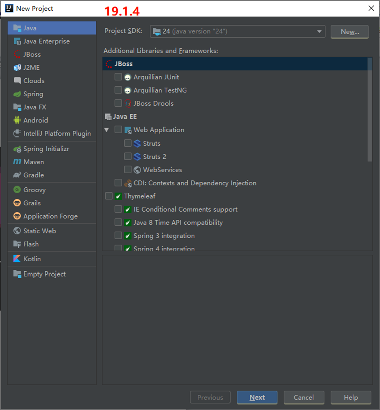380x410 pixels.
Task: Click the Previous button
Action: [x=210, y=398]
